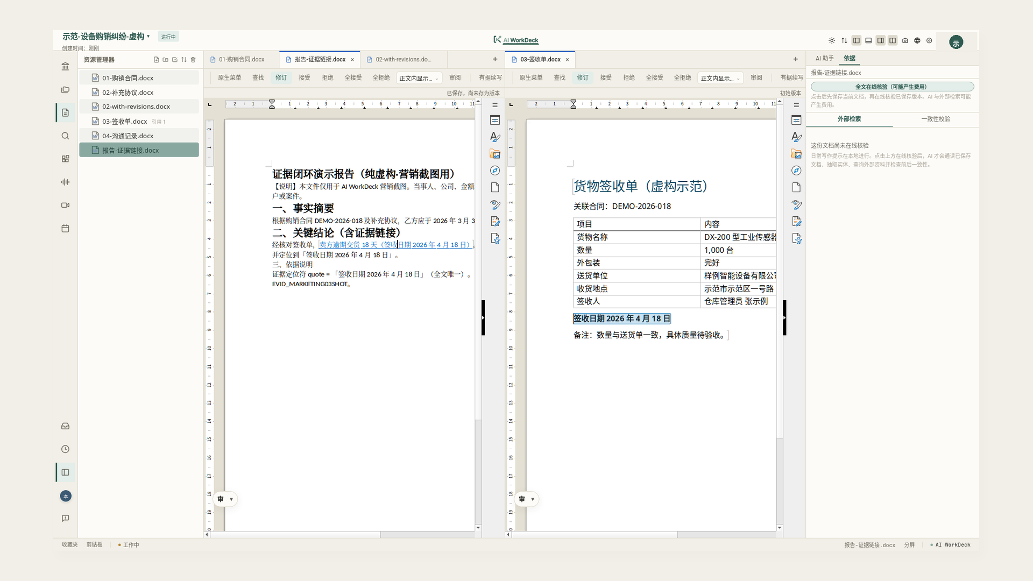Open Gallery image-folder icon in right document sidebar
Screen dimensions: 1033x581
(796, 154)
